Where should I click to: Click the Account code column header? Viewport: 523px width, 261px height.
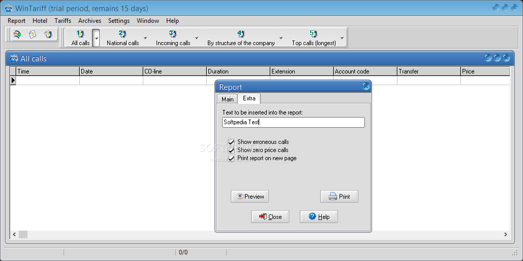(x=365, y=71)
